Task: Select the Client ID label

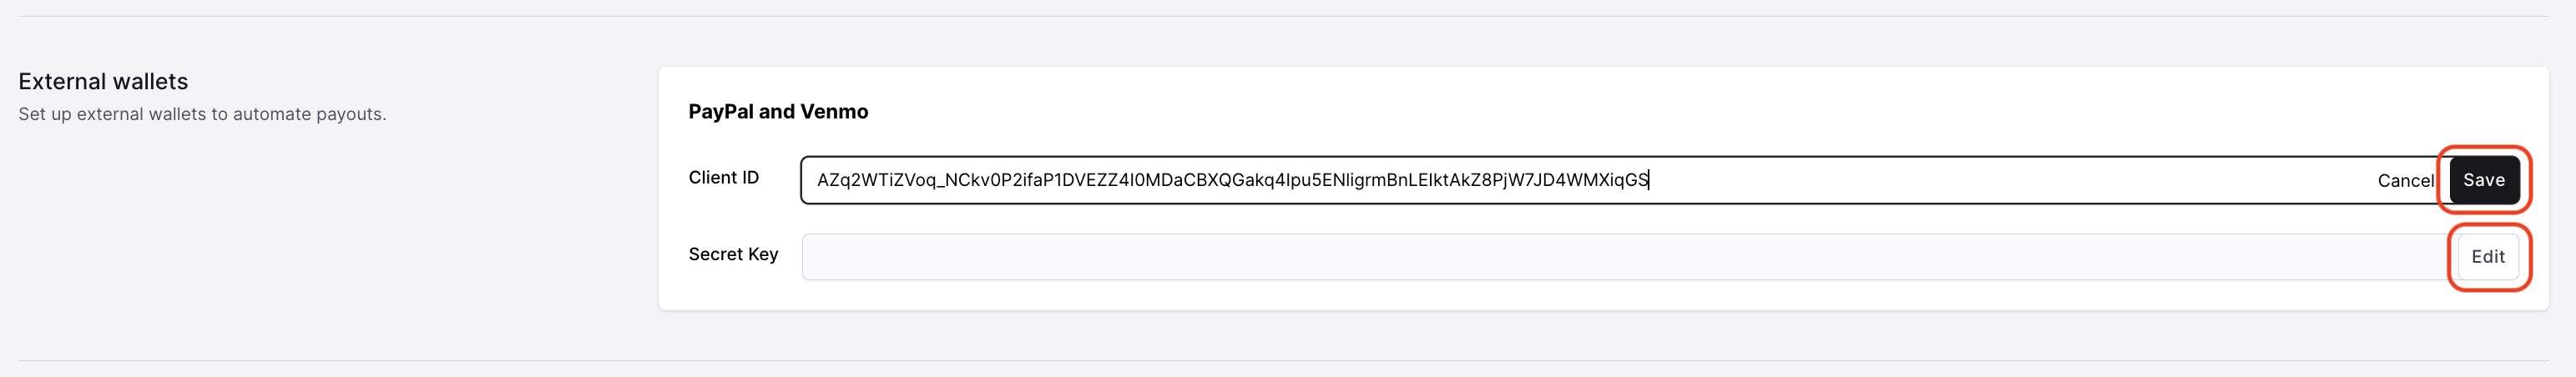Action: click(724, 177)
